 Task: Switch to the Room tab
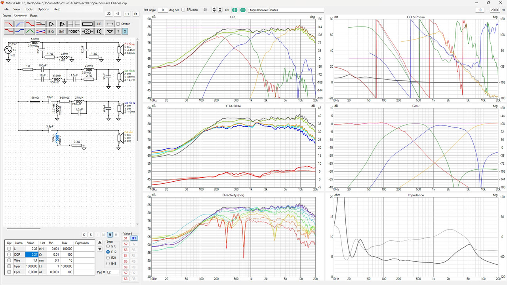(34, 16)
